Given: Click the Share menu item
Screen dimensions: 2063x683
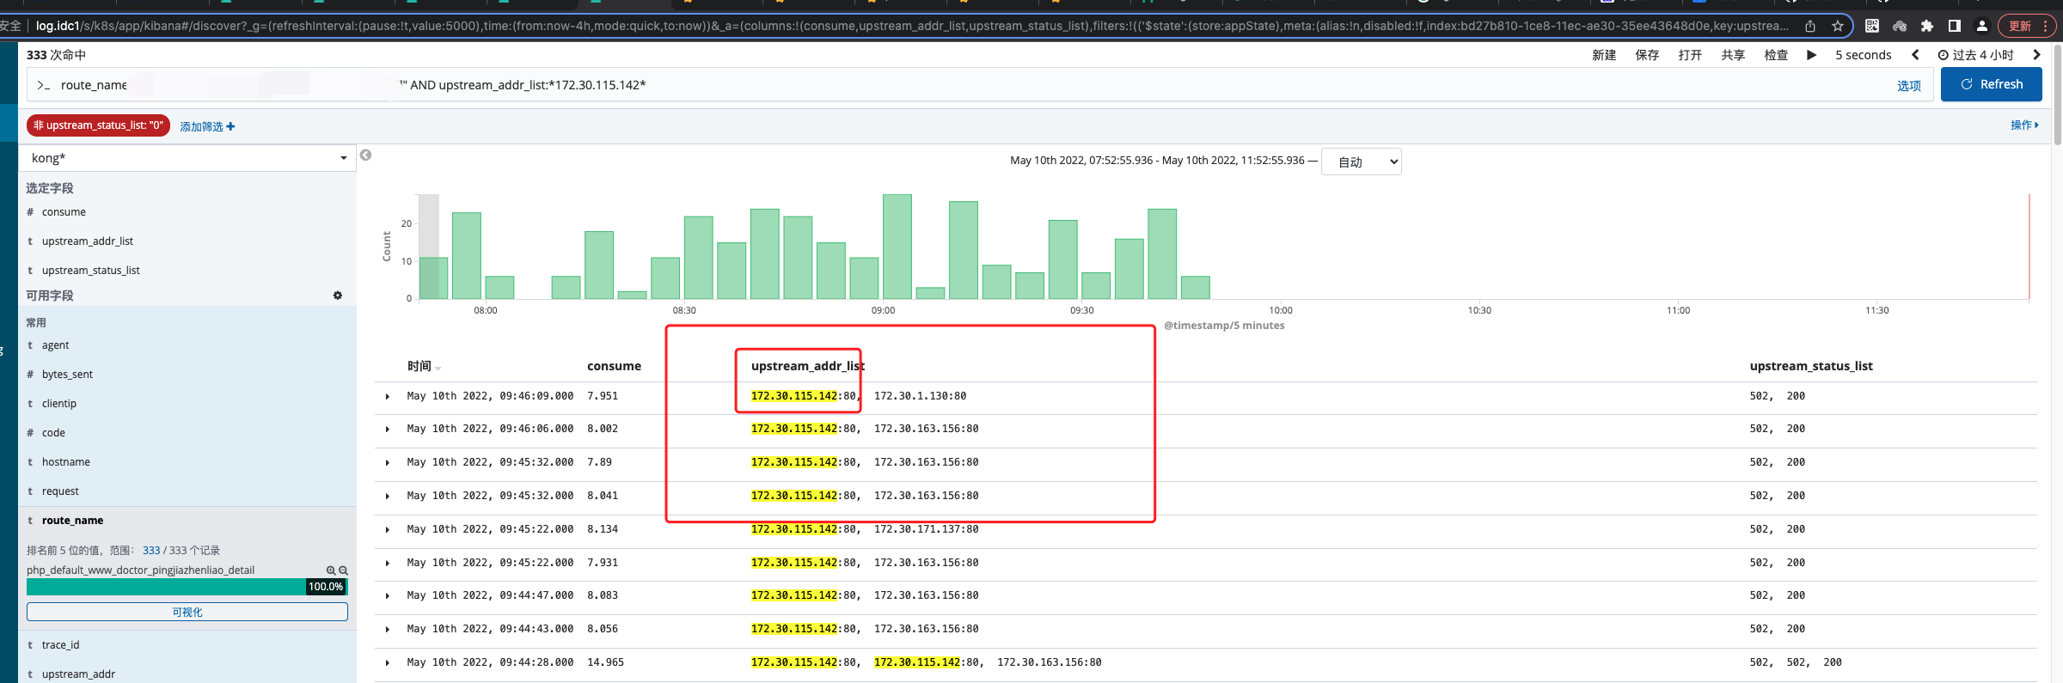Looking at the screenshot, I should click(1733, 55).
